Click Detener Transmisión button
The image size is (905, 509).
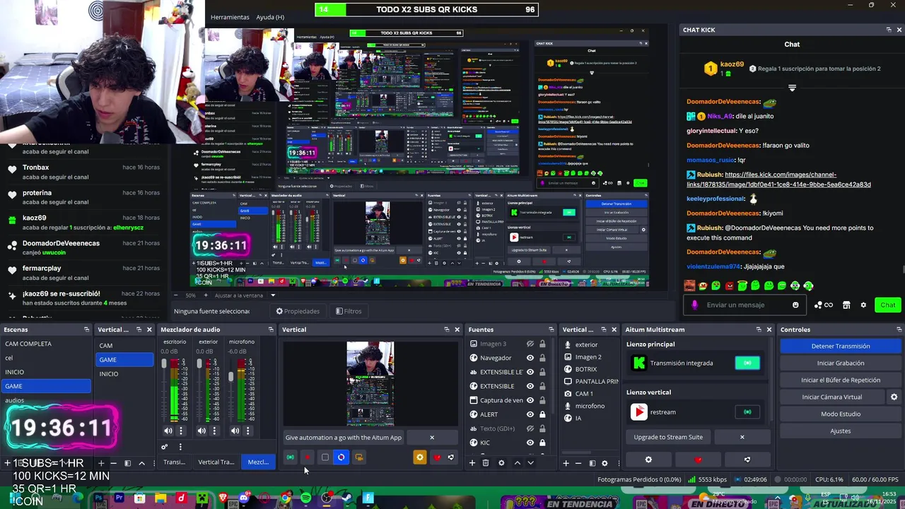pyautogui.click(x=841, y=346)
